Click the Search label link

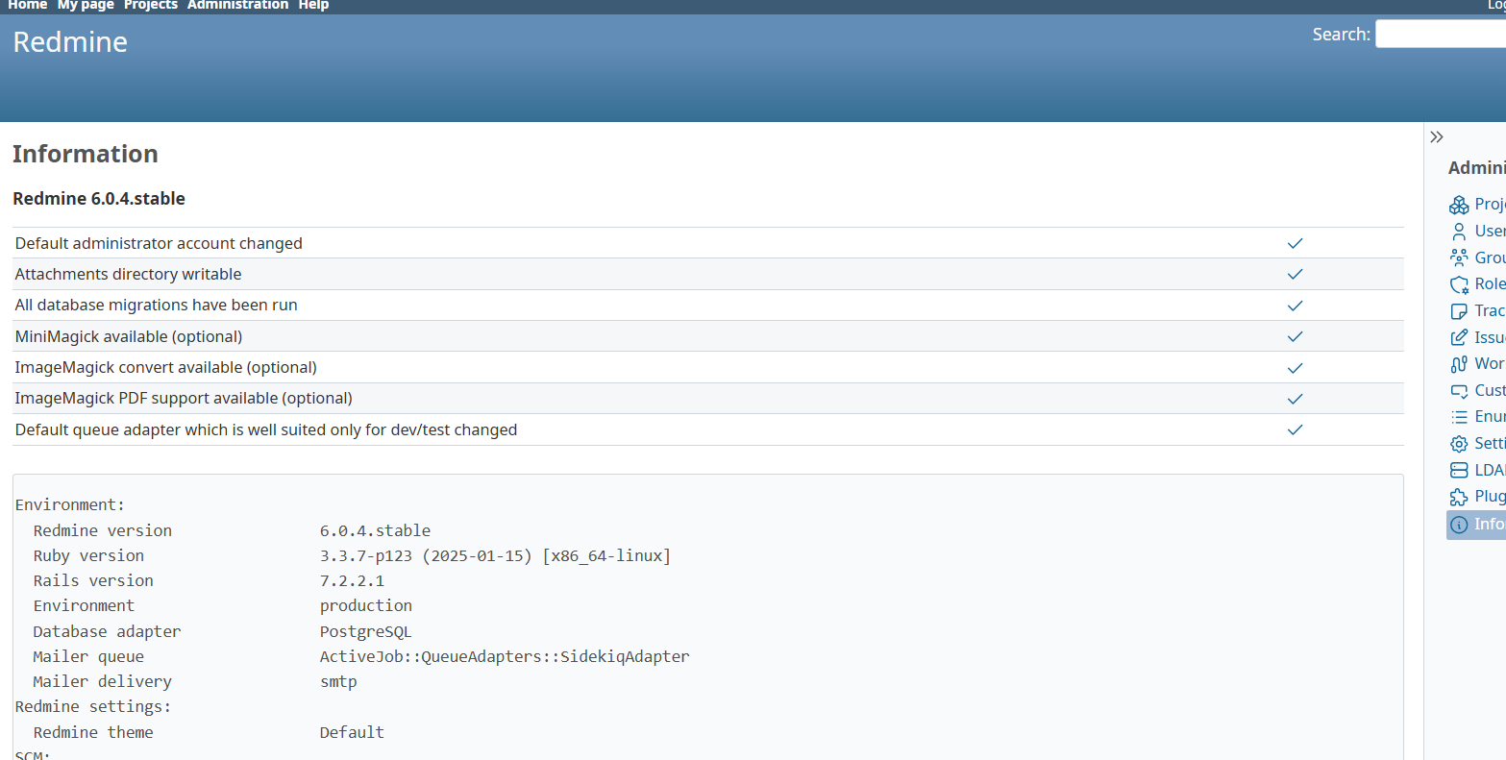click(1341, 35)
